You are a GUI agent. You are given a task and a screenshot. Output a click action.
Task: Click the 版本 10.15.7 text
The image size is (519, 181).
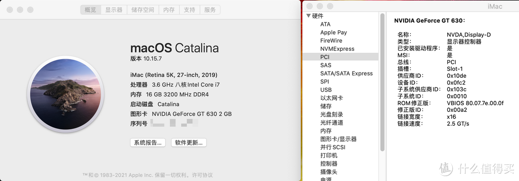click(x=146, y=59)
